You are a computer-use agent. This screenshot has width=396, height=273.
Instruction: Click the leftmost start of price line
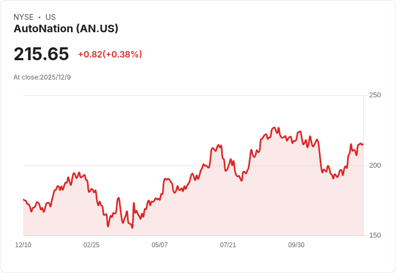[24, 199]
